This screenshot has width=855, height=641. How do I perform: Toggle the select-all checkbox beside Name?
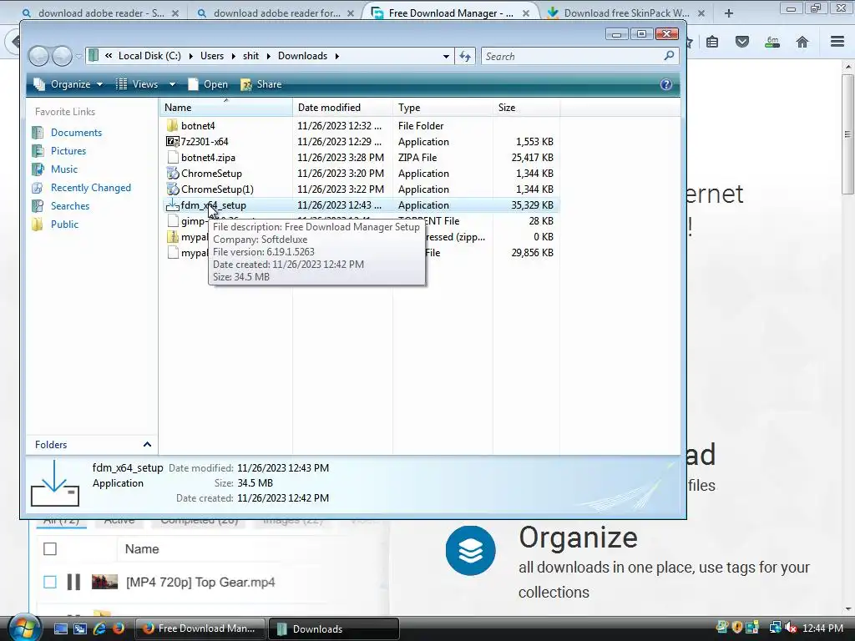click(49, 549)
